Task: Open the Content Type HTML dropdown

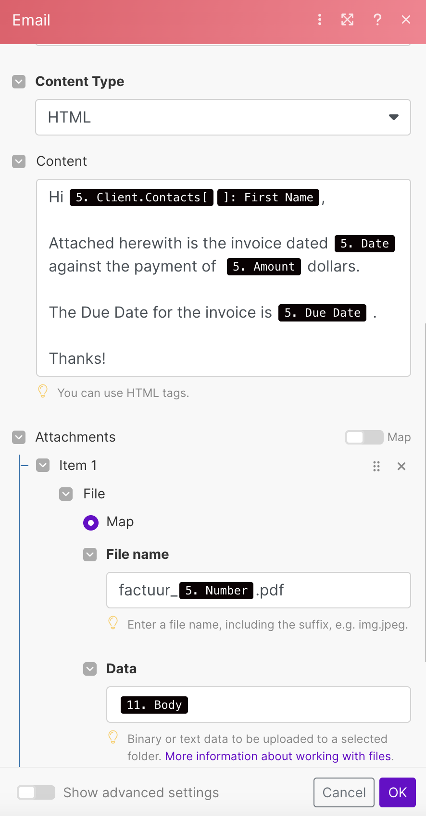Action: (223, 117)
